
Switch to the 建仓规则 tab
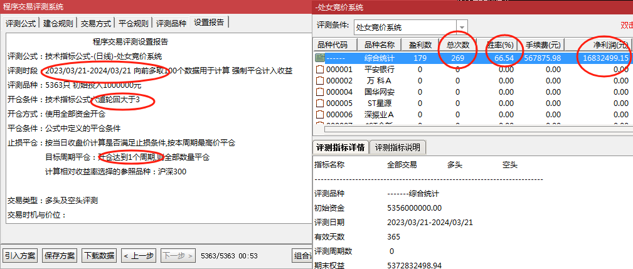[58, 23]
